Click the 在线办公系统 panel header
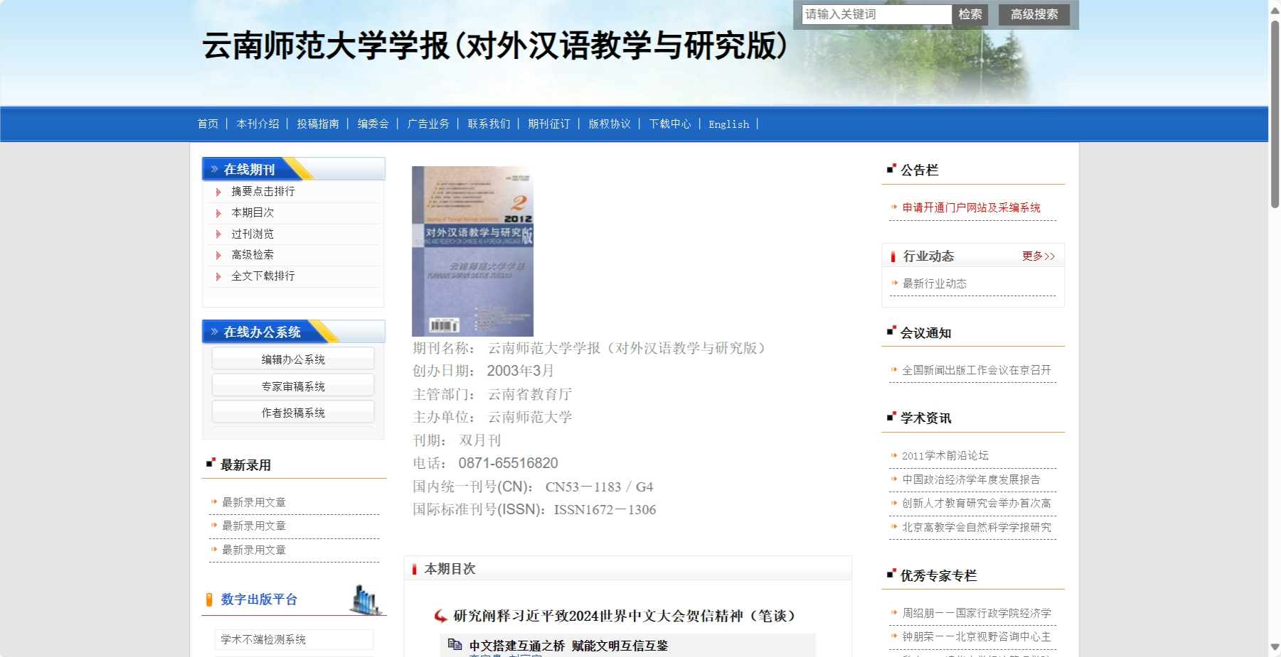The image size is (1281, 657). pos(294,332)
